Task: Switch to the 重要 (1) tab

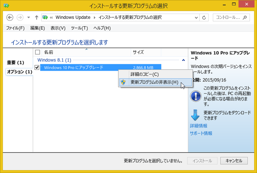Action: click(15, 62)
